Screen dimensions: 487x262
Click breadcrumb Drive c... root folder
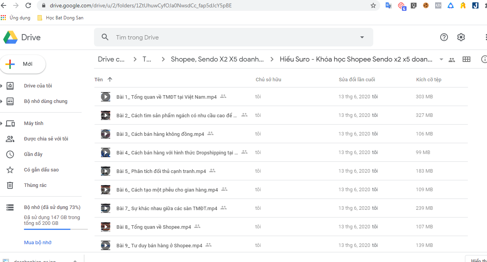111,59
